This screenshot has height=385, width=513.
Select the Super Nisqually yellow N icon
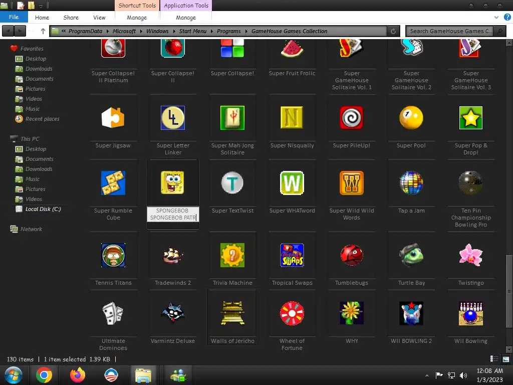tap(292, 117)
